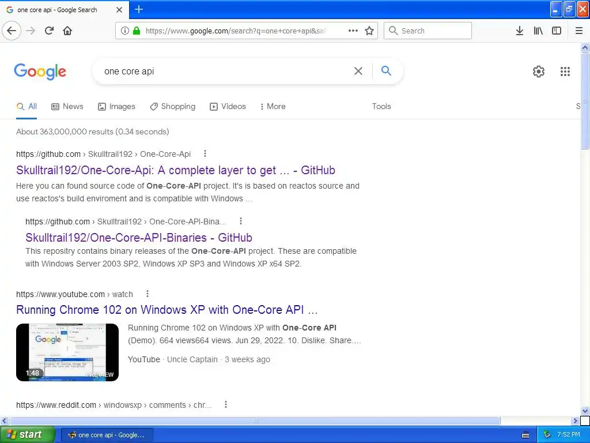Open a new browser tab
This screenshot has height=443, width=590.
139,9
